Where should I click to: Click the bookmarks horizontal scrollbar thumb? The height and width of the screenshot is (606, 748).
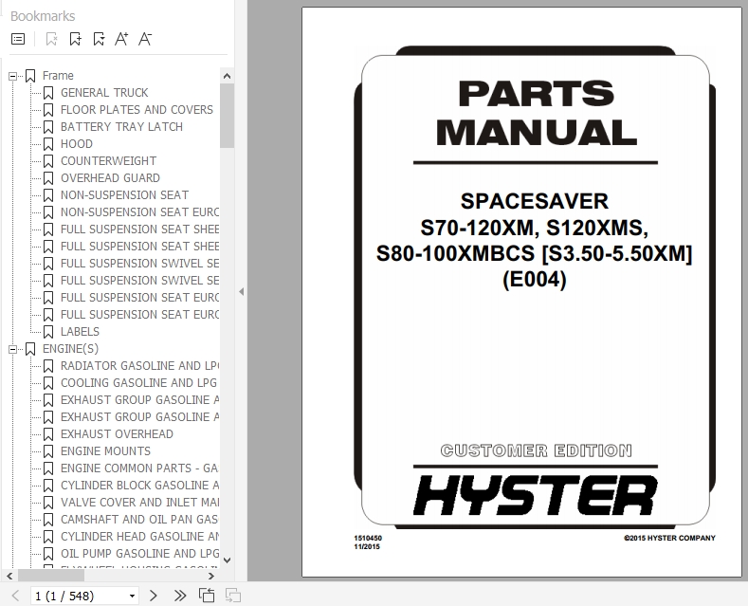pyautogui.click(x=51, y=576)
